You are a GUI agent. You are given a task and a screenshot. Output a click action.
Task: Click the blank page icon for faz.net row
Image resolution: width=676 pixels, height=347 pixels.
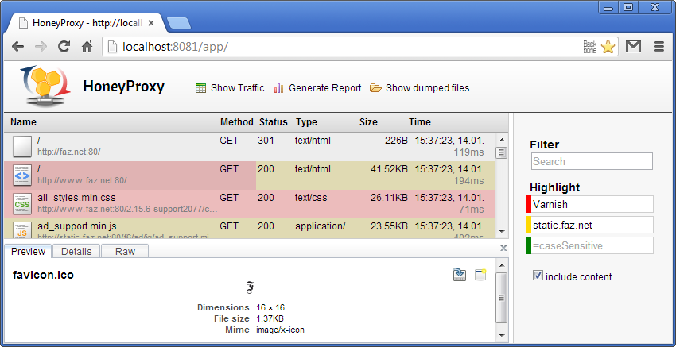[22, 146]
